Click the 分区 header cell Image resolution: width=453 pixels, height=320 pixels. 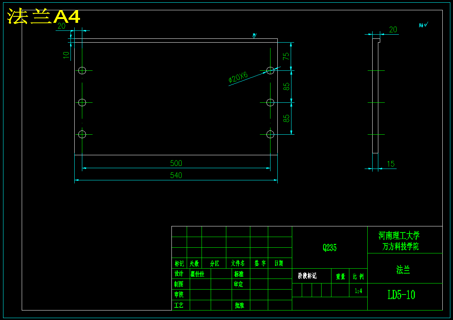point(214,263)
